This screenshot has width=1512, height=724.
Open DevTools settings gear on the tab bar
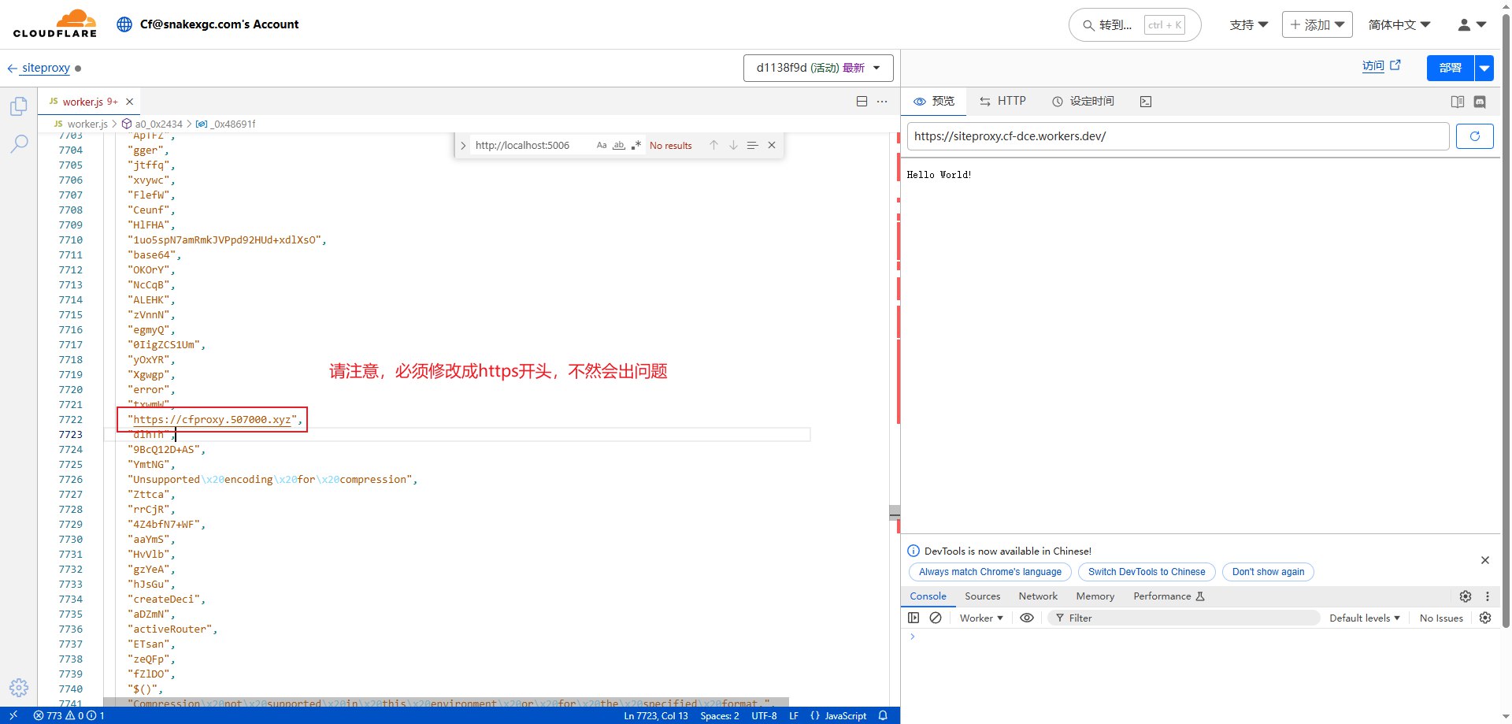[x=1466, y=596]
